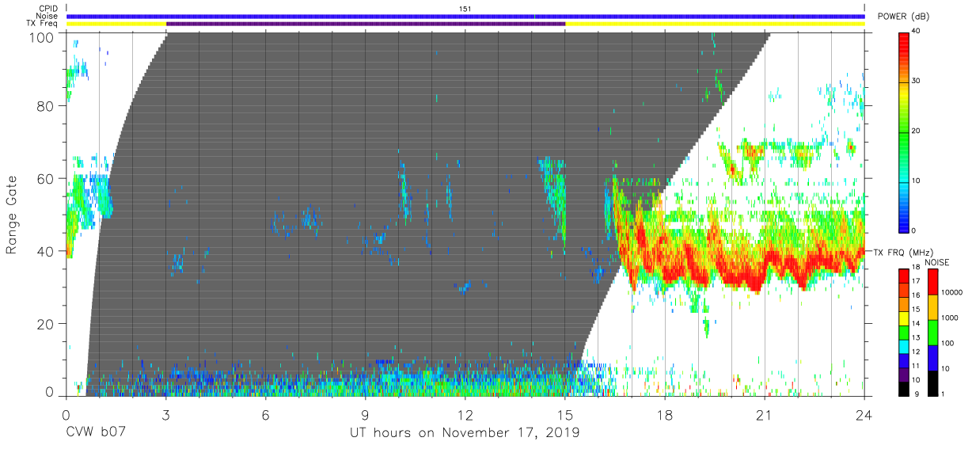
Task: Click the noise color legend bar
Action: pyautogui.click(x=932, y=332)
